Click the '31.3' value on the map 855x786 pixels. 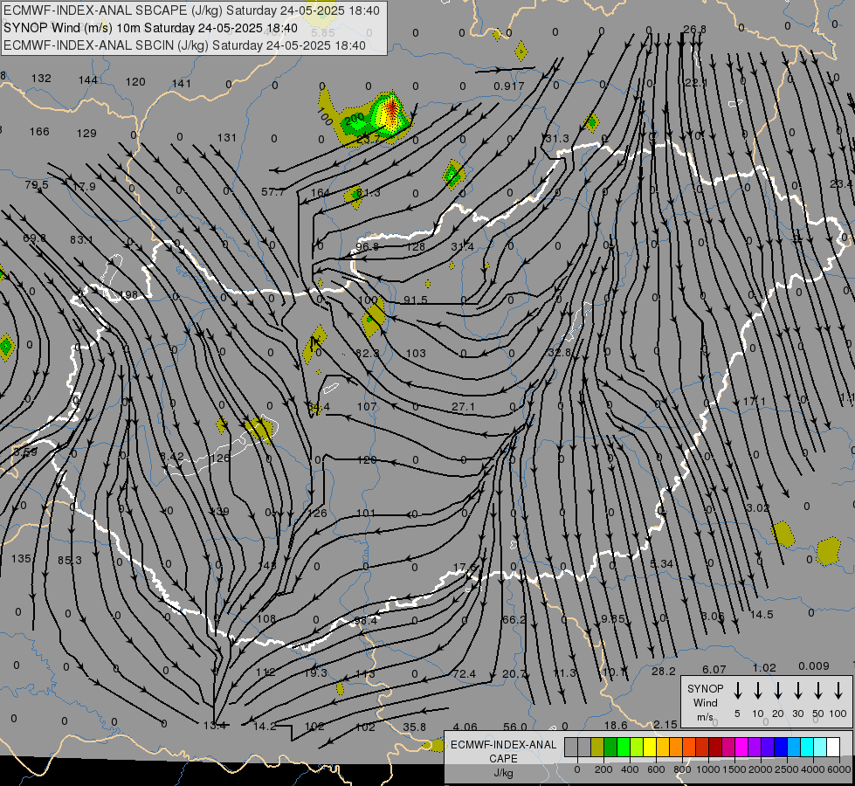556,139
